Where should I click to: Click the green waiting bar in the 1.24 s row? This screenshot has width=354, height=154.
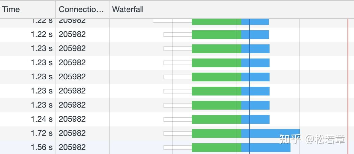pos(216,119)
